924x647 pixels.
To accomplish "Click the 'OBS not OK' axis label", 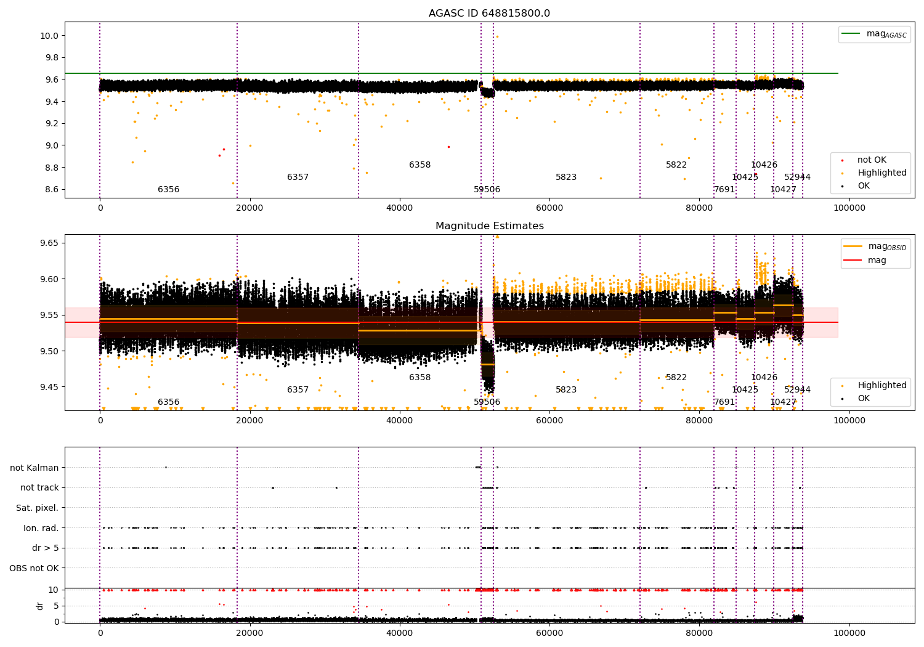I will coord(34,568).
